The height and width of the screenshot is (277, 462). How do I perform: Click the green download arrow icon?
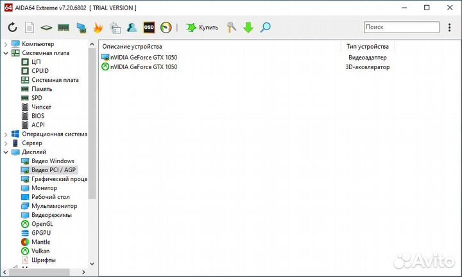coord(248,28)
